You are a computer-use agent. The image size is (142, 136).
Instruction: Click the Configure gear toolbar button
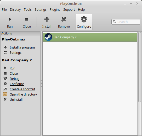click(84, 22)
